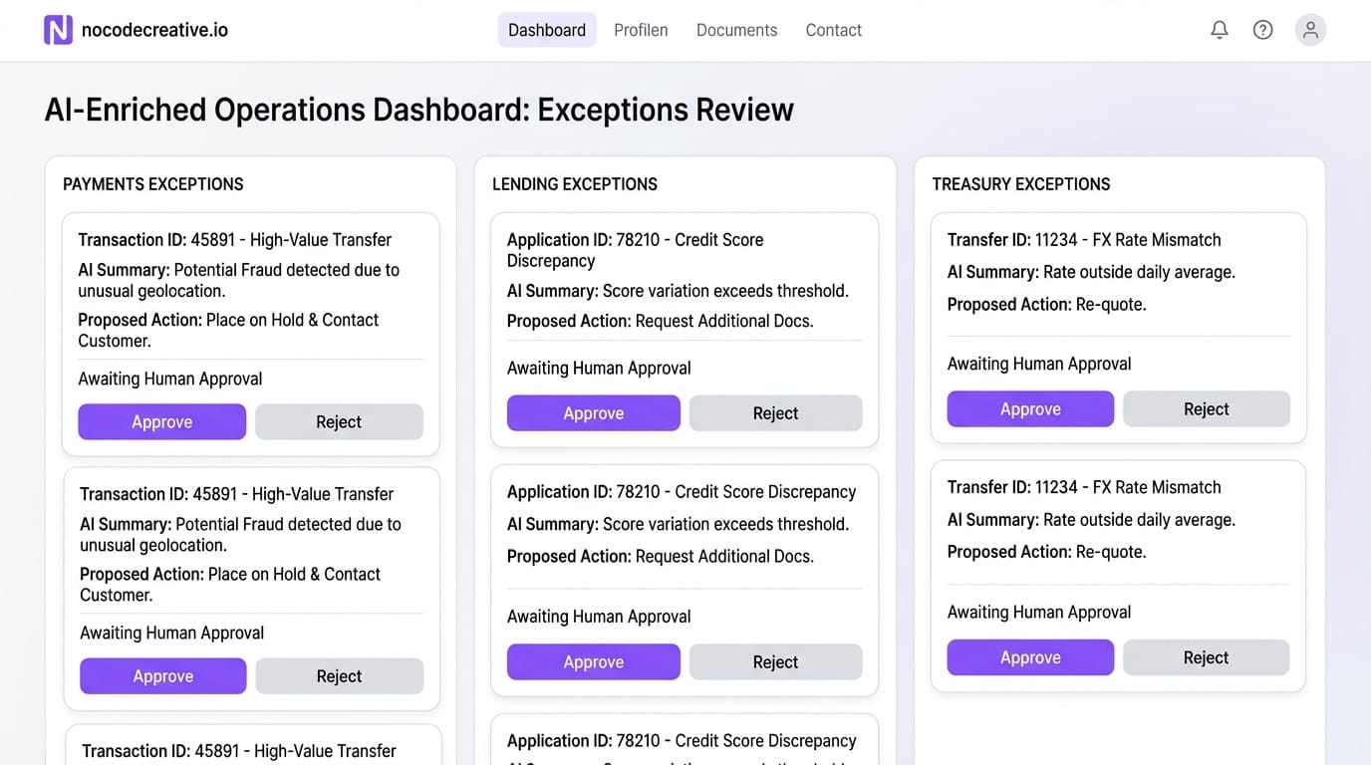Approve the first Payments high-value transfer
The image size is (1371, 765).
click(161, 421)
